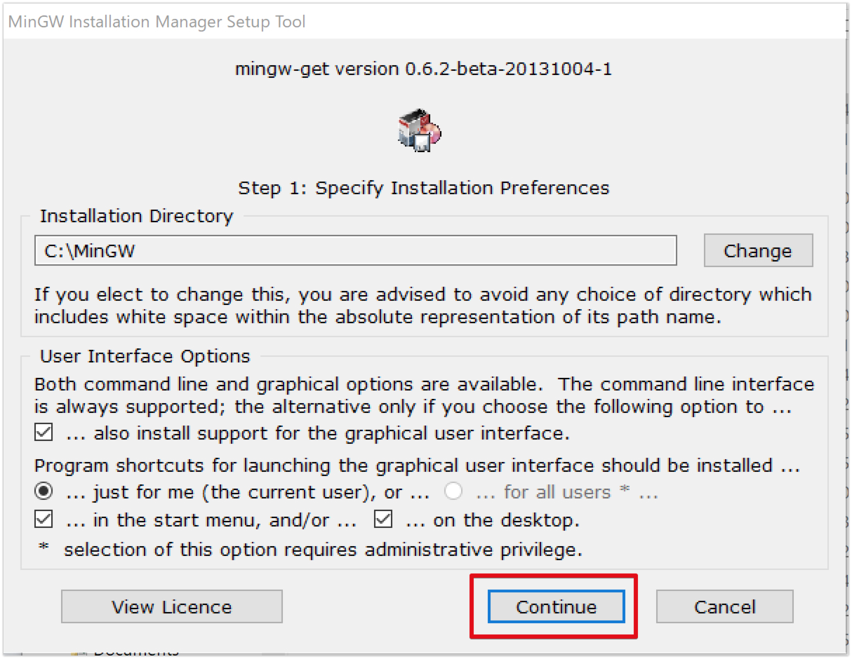The height and width of the screenshot is (659, 852).
Task: Cancel the MinGW setup
Action: pos(724,607)
